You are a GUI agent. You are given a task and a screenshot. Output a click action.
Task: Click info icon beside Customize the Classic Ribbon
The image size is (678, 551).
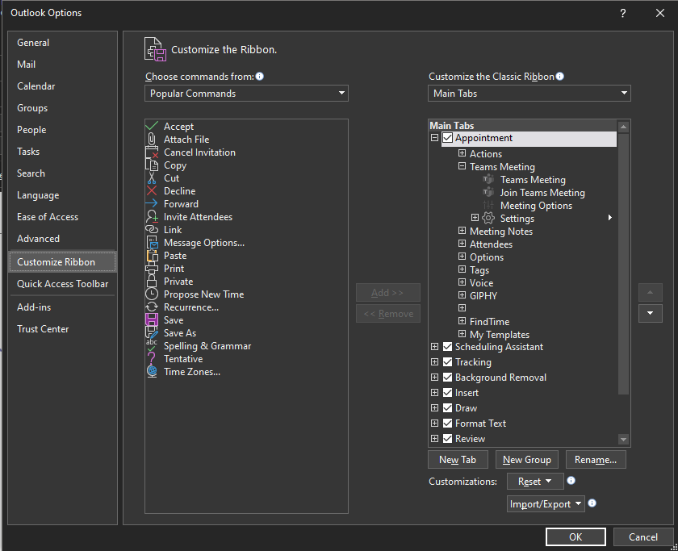(x=560, y=77)
